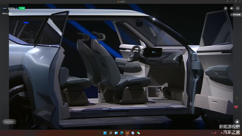This screenshot has width=242, height=136.
Task: Open the three-dot more options menu
Action: 238,8
